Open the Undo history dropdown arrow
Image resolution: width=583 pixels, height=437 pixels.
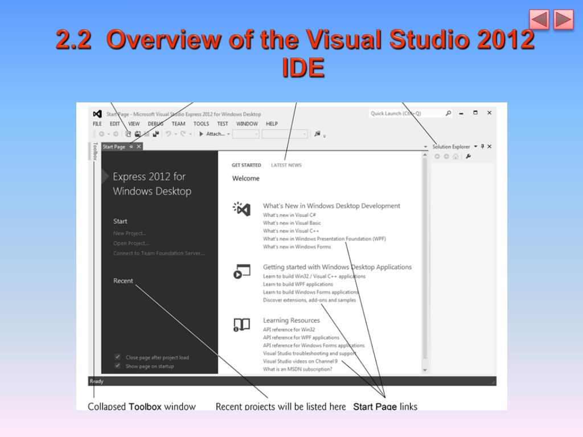pyautogui.click(x=176, y=134)
